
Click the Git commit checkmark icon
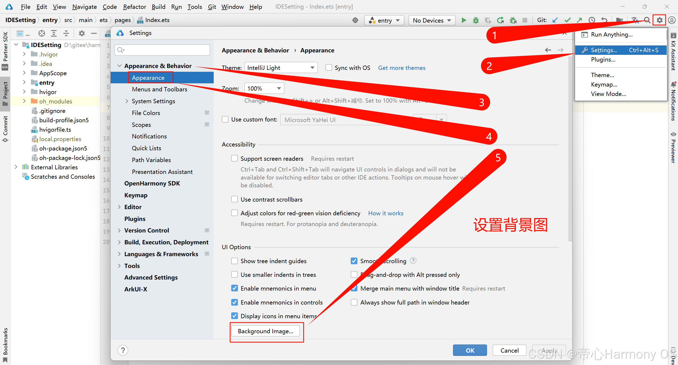(567, 20)
